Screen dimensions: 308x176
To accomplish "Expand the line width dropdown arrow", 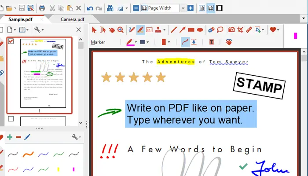I will pyautogui.click(x=147, y=42).
